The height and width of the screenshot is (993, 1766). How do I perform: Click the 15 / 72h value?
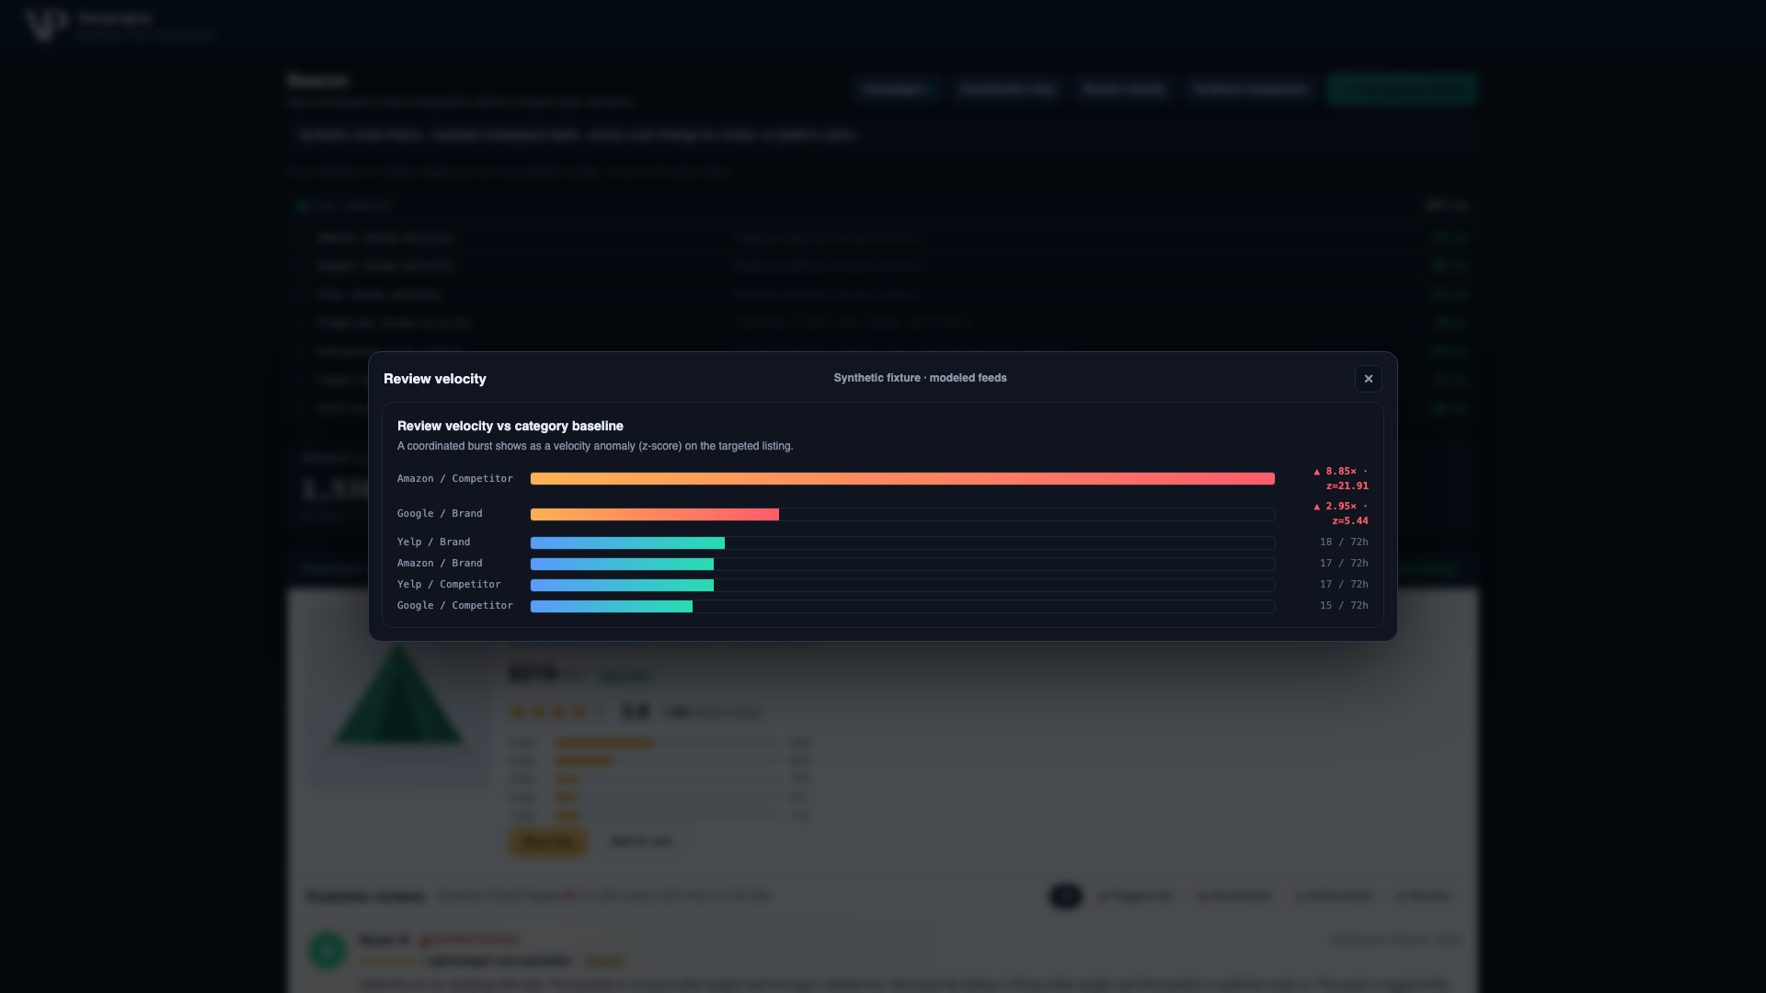[1344, 606]
